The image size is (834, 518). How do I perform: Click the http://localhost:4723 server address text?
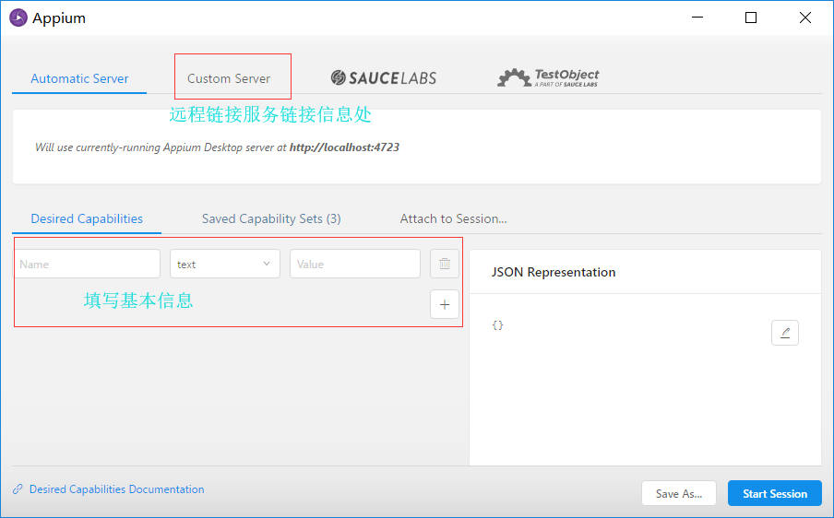point(344,147)
